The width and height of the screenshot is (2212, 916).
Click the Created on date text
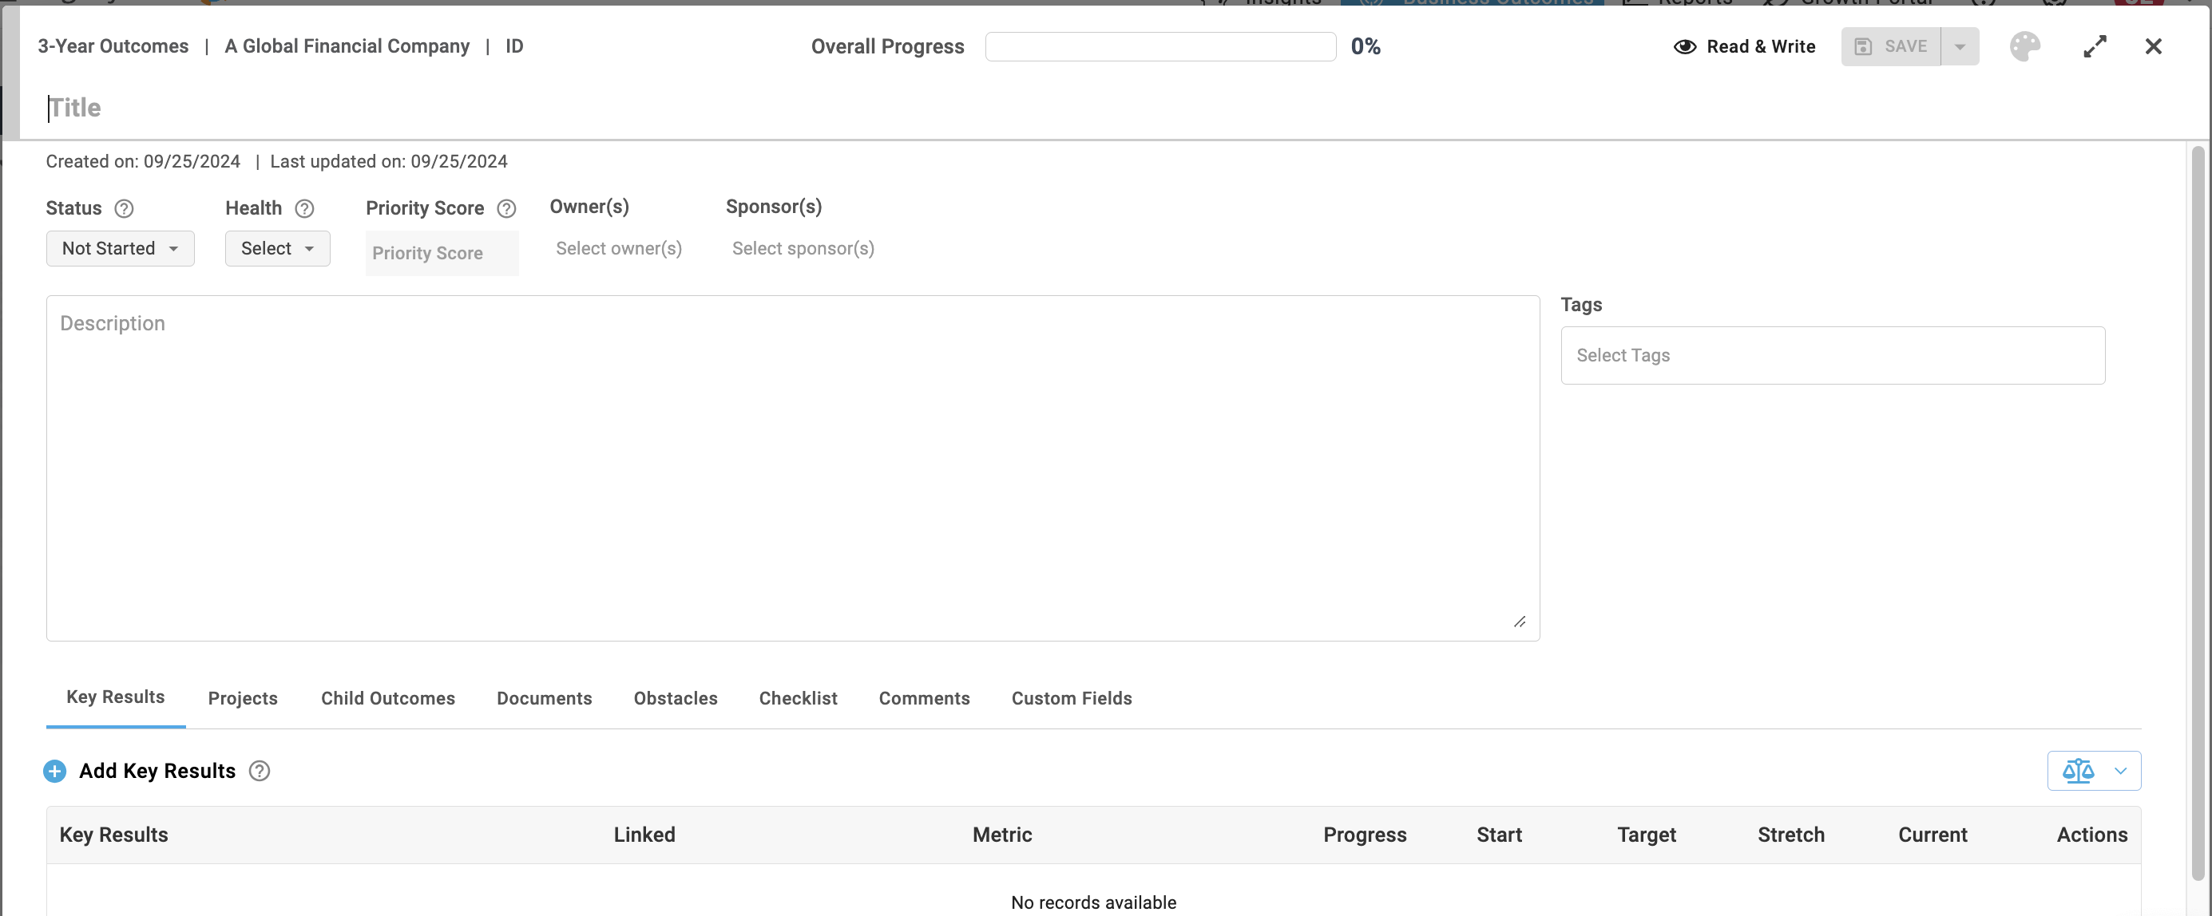pyautogui.click(x=144, y=161)
